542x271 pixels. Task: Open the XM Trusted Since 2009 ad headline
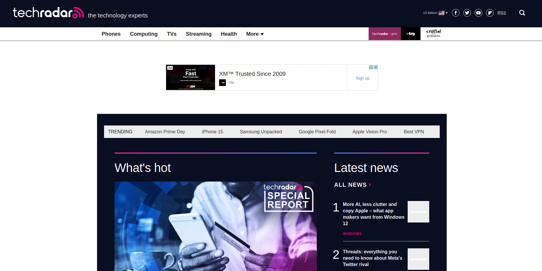point(252,74)
